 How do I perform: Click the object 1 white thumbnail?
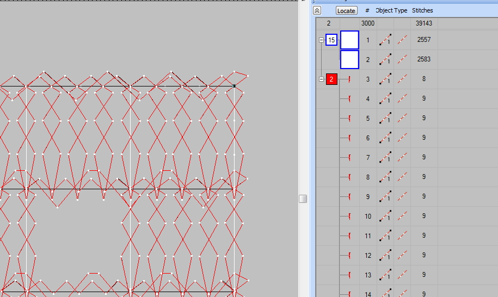click(349, 40)
